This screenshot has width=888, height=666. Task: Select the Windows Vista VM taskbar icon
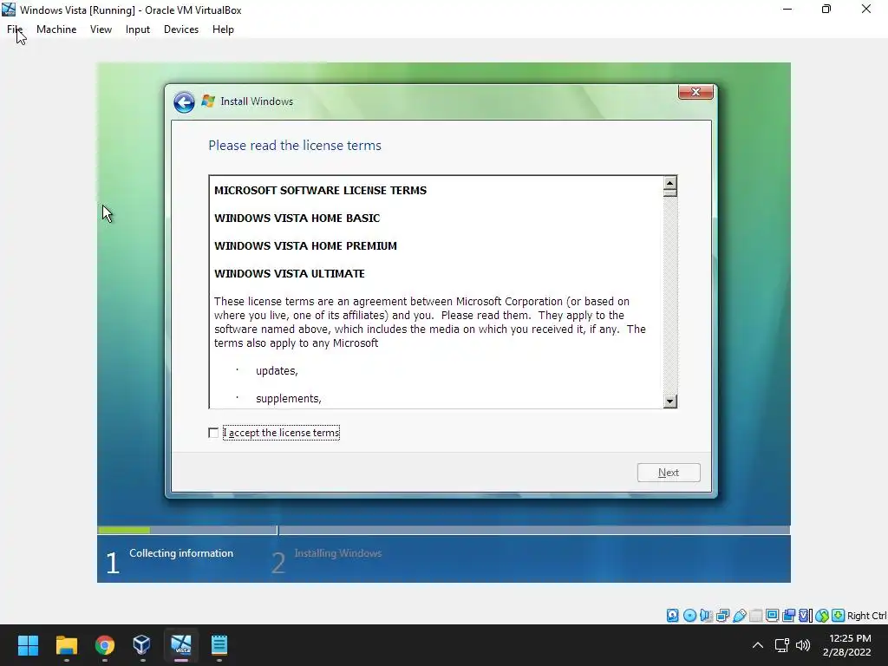(x=181, y=645)
